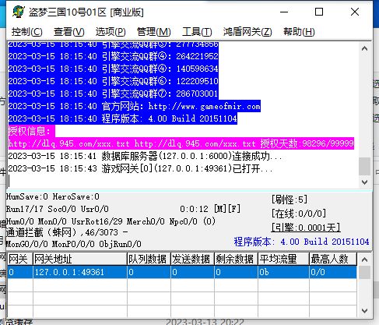Viewport: 379px width, 325px height.
Task: Open the 选项(P) menu
Action: click(111, 32)
